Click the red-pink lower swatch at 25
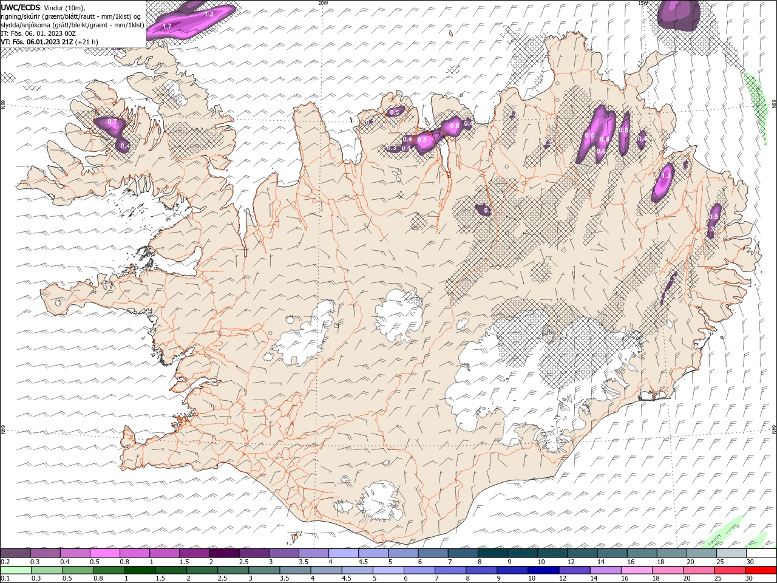Screen dimensions: 777x583 click(x=729, y=570)
